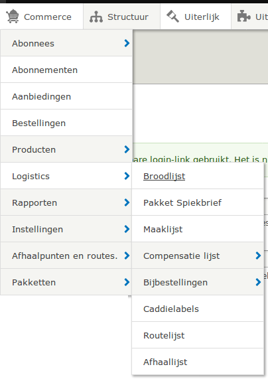
Task: Click Instellingen in the Commerce menu
Action: point(37,229)
